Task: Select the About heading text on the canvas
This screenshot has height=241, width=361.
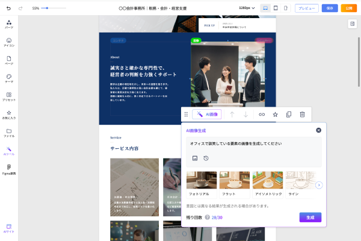Action: pos(115,57)
